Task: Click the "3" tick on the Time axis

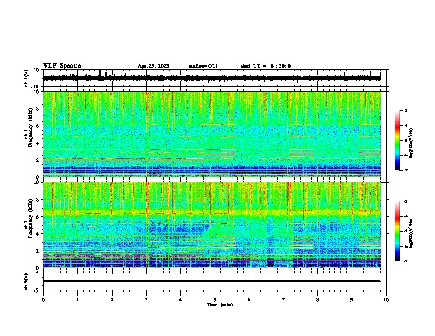Action: [x=146, y=300]
